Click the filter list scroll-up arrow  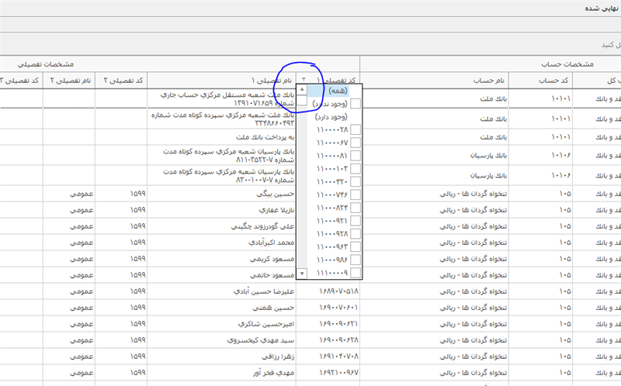coord(303,90)
